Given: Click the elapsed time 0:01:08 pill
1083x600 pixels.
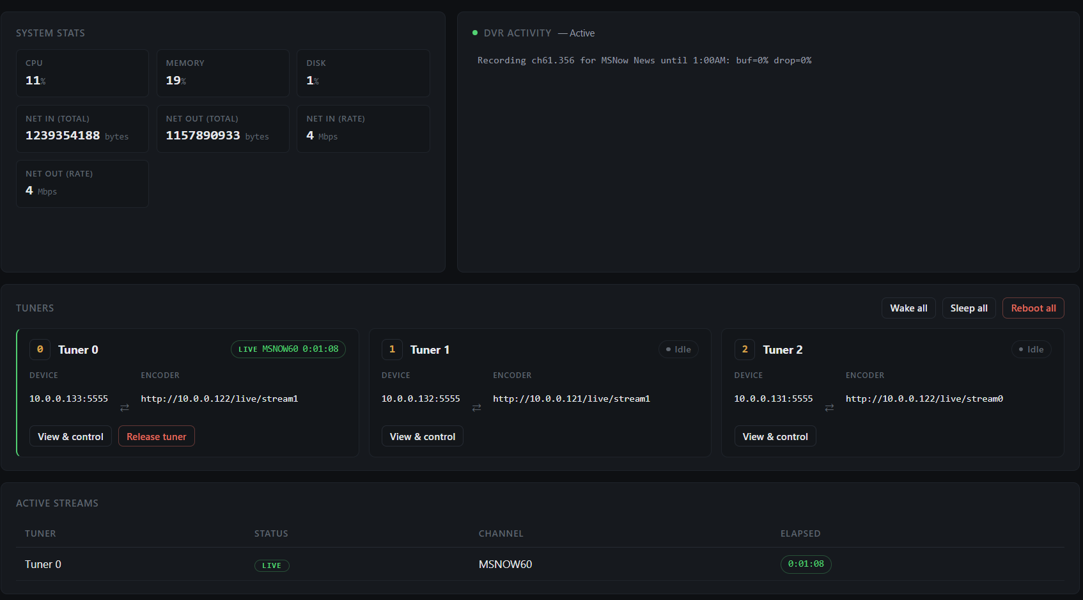Looking at the screenshot, I should click(x=806, y=564).
